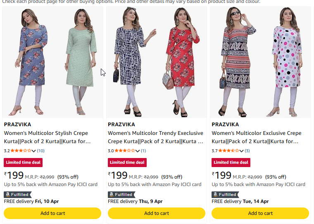Click the Fulfilled badge on first product
Image resolution: width=314 pixels, height=224 pixels.
(x=17, y=194)
